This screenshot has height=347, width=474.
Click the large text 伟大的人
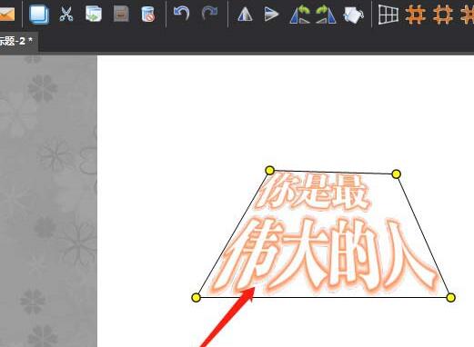(x=325, y=256)
